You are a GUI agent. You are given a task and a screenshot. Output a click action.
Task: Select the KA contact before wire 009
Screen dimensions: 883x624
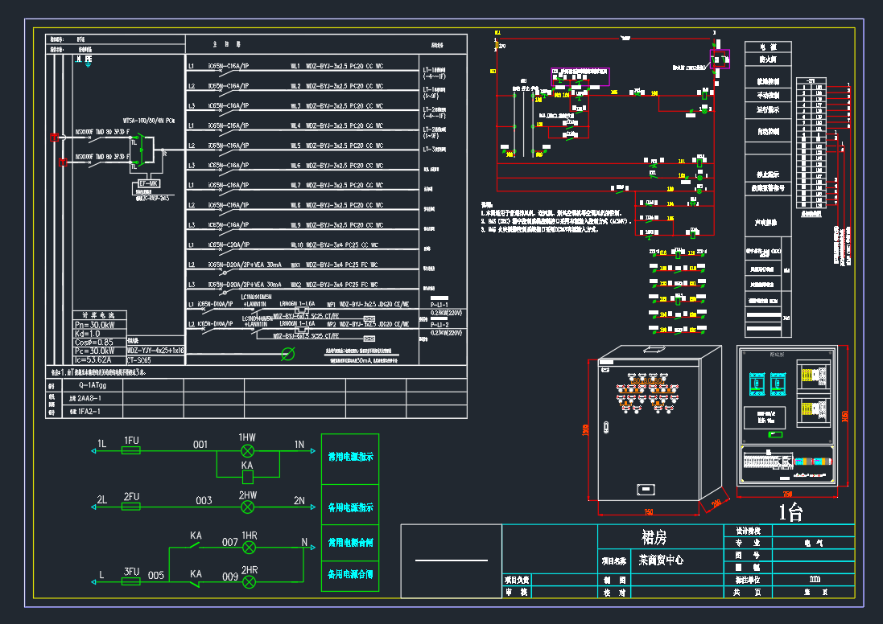click(196, 584)
